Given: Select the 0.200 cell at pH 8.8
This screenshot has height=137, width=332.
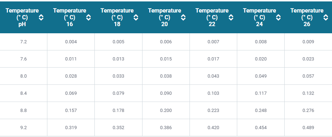Looking at the screenshot, I should [166, 111].
